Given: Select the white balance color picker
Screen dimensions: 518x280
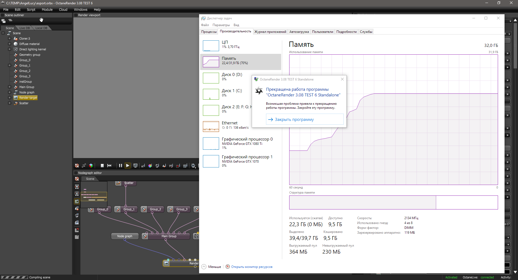Looking at the screenshot, I should (150, 166).
